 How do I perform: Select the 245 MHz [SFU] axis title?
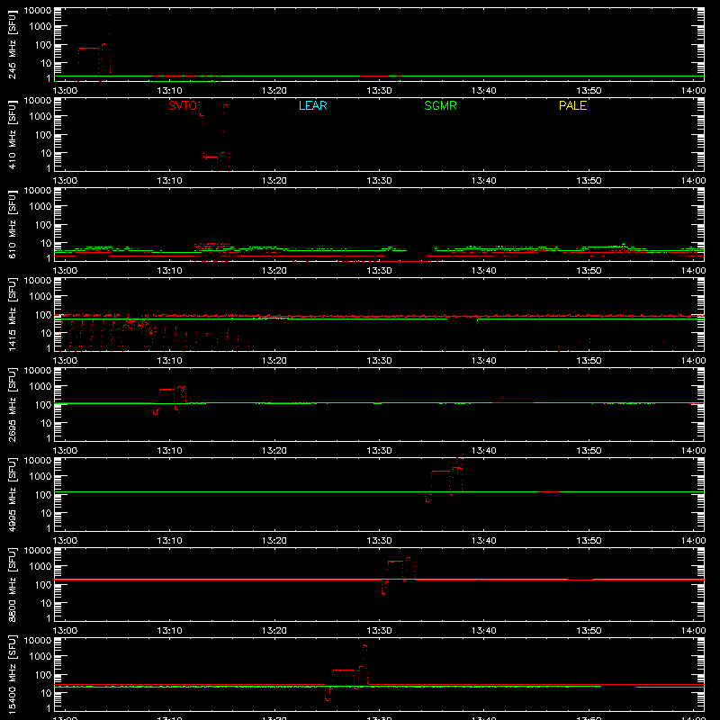[x=13, y=44]
